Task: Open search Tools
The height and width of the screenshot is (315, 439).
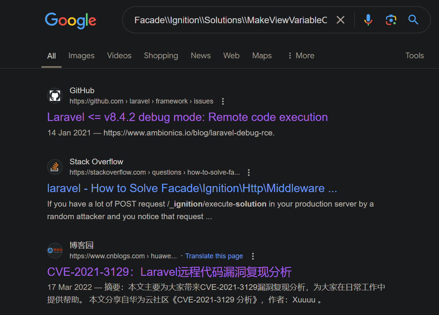Action: (x=414, y=56)
